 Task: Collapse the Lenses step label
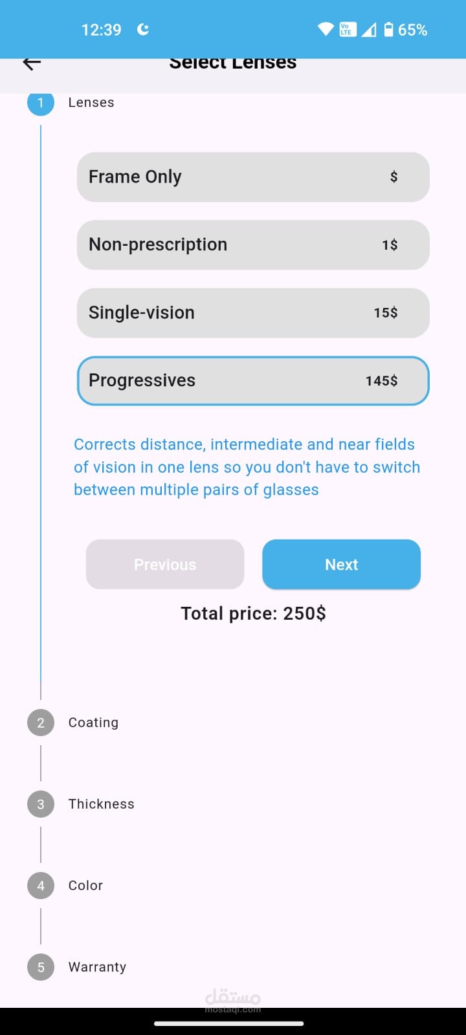pos(91,103)
